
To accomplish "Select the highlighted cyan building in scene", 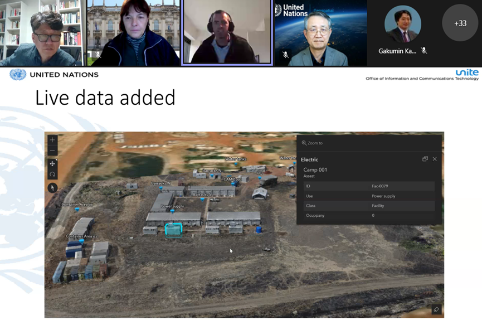I will (x=173, y=230).
